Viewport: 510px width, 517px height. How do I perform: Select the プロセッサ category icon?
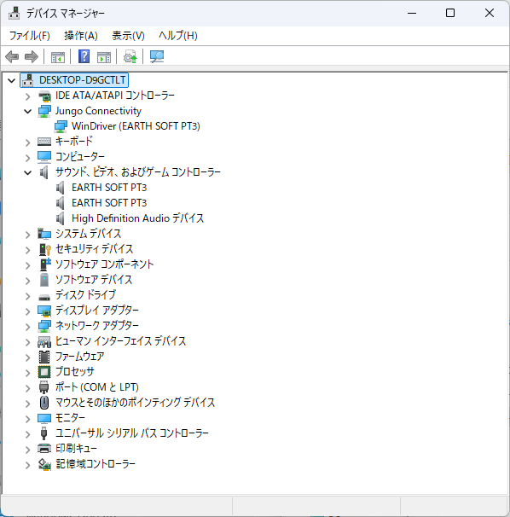(x=44, y=372)
